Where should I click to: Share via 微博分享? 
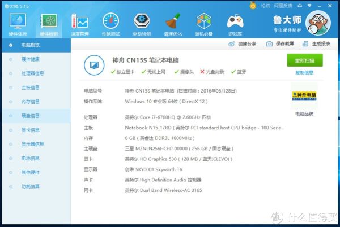coord(242,44)
